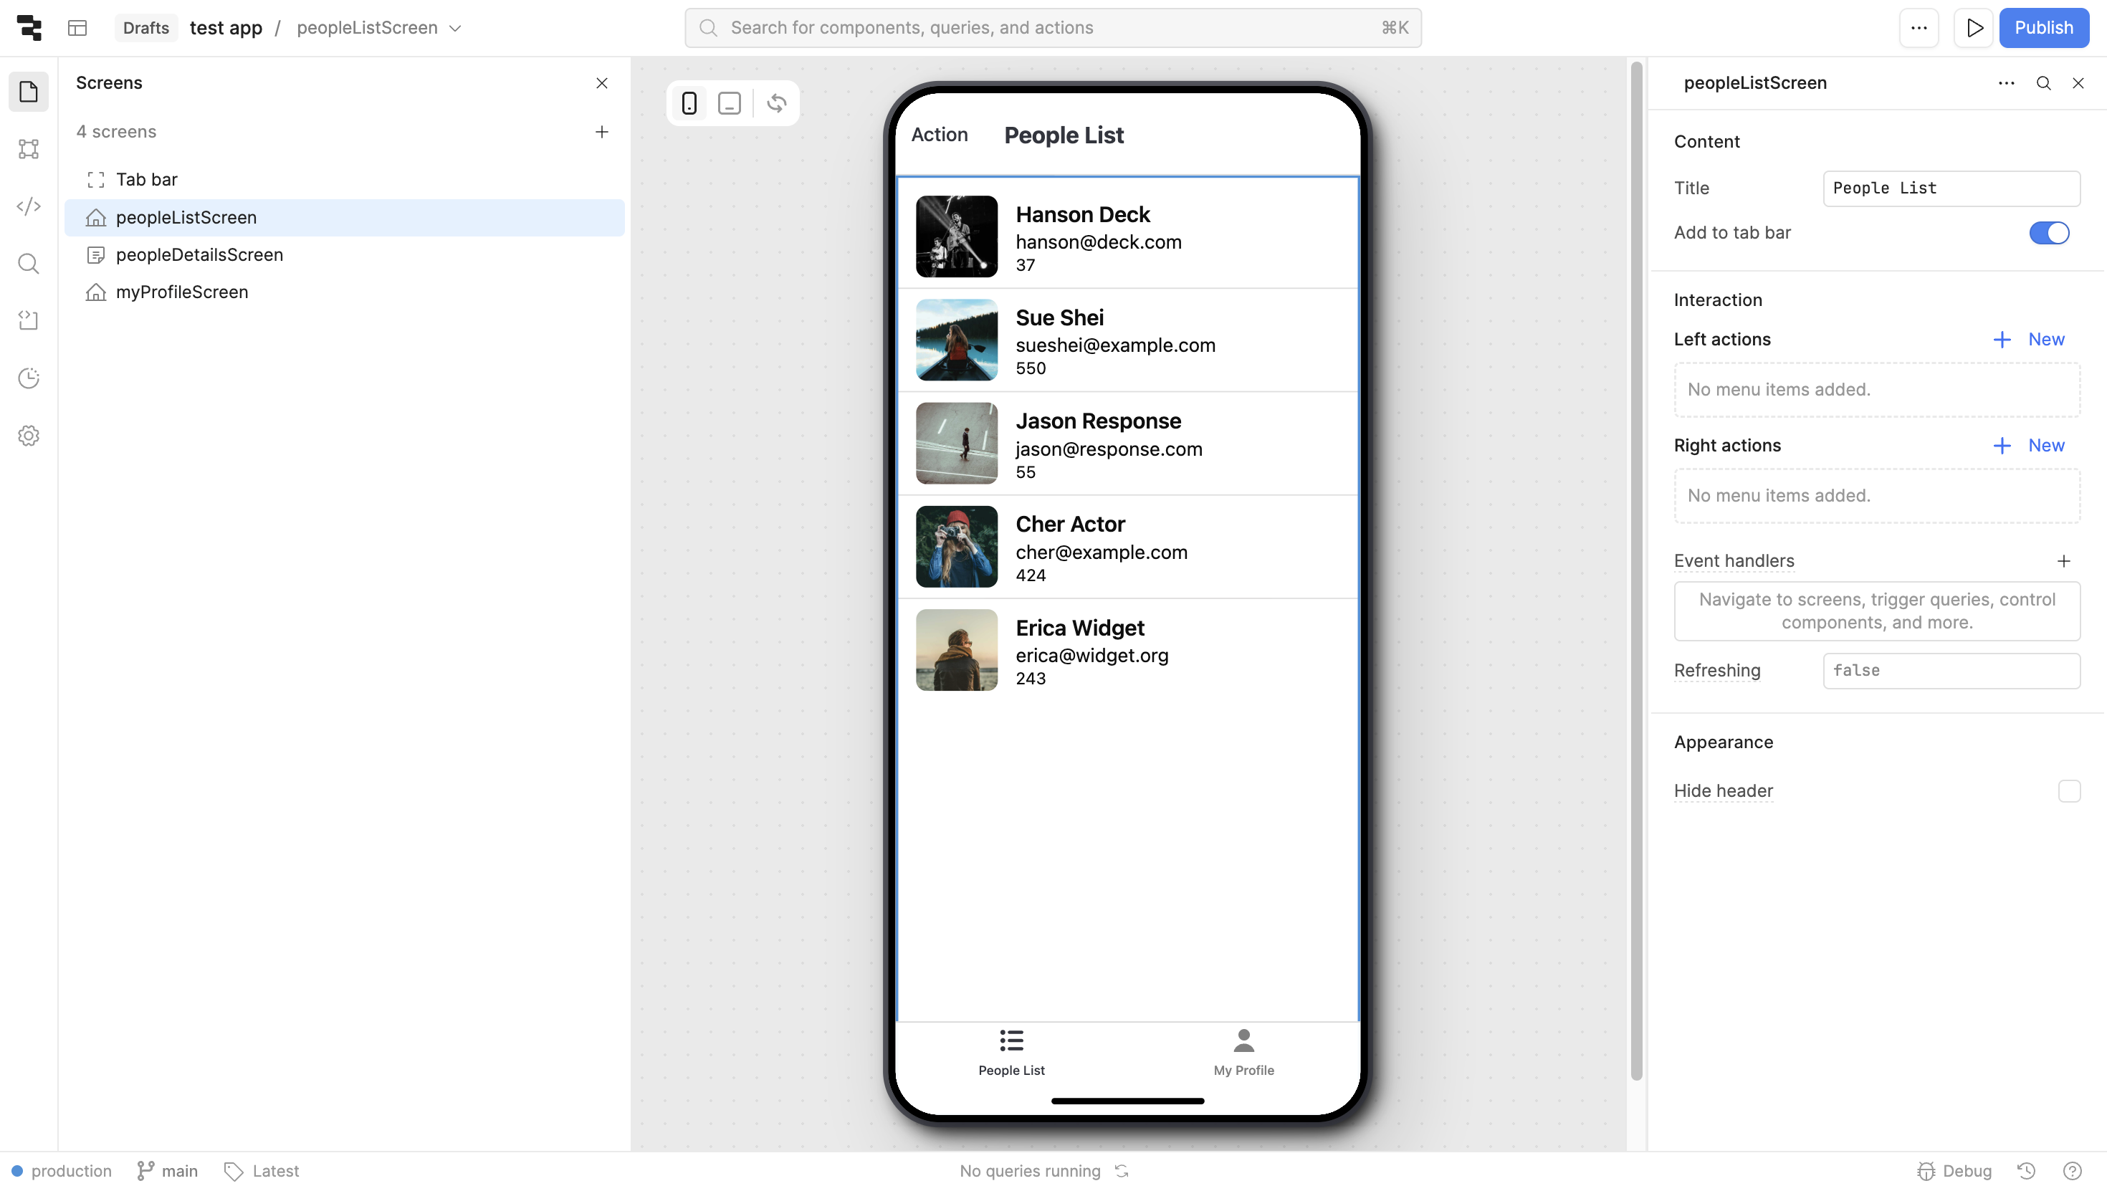Expand the peopleListScreen breadcrumb dropdown

coord(456,28)
